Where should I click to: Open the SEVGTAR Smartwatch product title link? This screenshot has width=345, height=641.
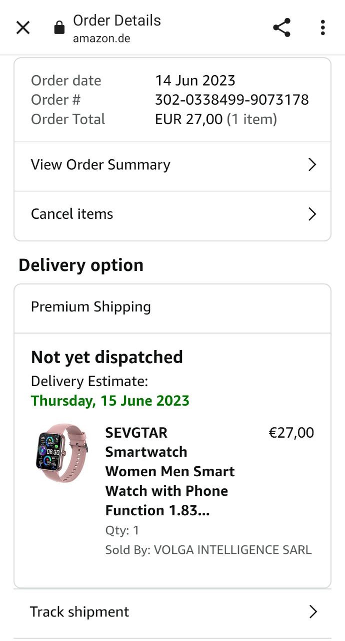(x=170, y=471)
